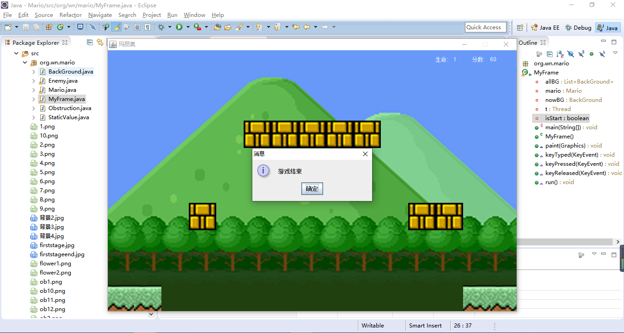Click information icon in the message dialog
Viewport: 624px width, 333px height.
pos(263,170)
